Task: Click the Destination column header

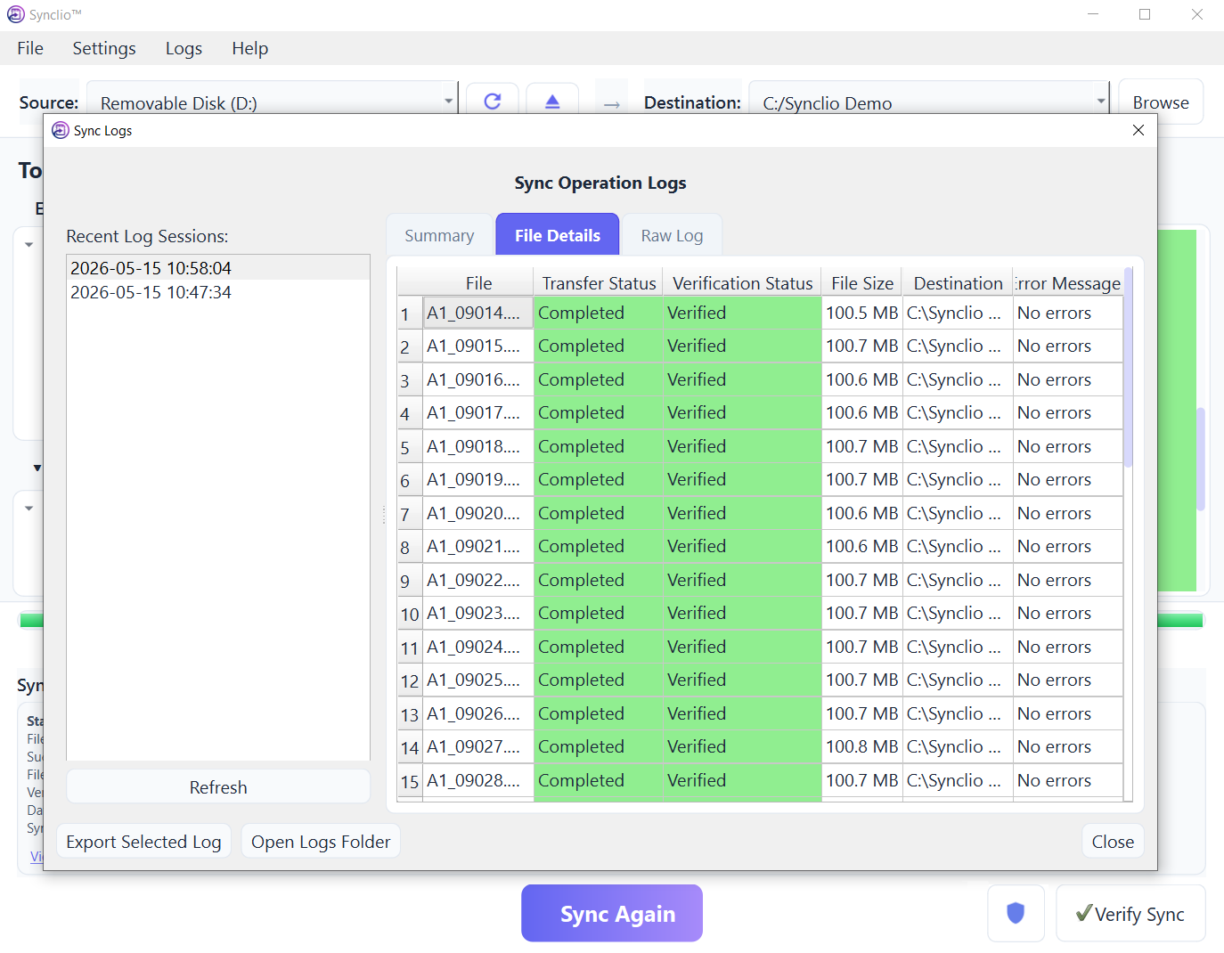Action: [x=958, y=283]
